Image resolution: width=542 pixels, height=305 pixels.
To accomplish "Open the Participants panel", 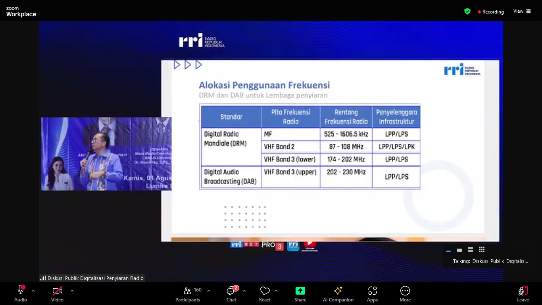I will tap(188, 293).
